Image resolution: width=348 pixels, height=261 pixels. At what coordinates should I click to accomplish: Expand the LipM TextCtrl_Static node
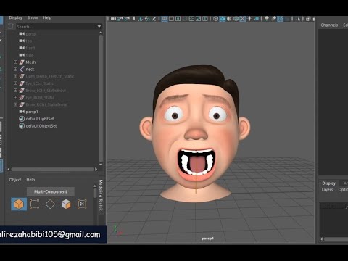coord(15,76)
